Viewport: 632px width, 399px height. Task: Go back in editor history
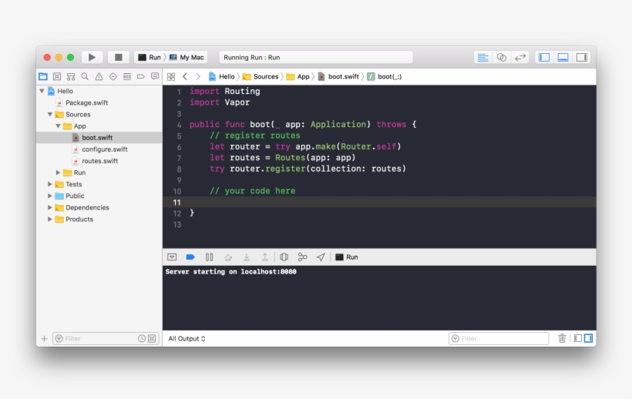pos(185,76)
